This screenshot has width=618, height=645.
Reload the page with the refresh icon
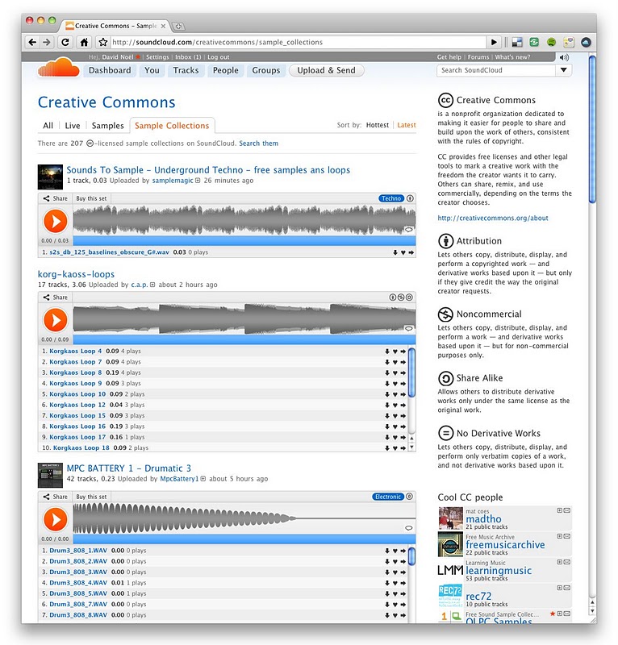point(65,42)
